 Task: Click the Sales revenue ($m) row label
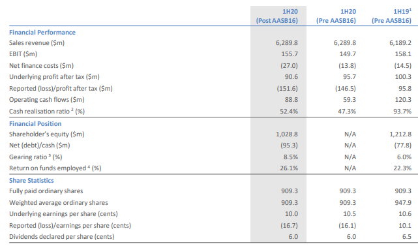[37, 43]
